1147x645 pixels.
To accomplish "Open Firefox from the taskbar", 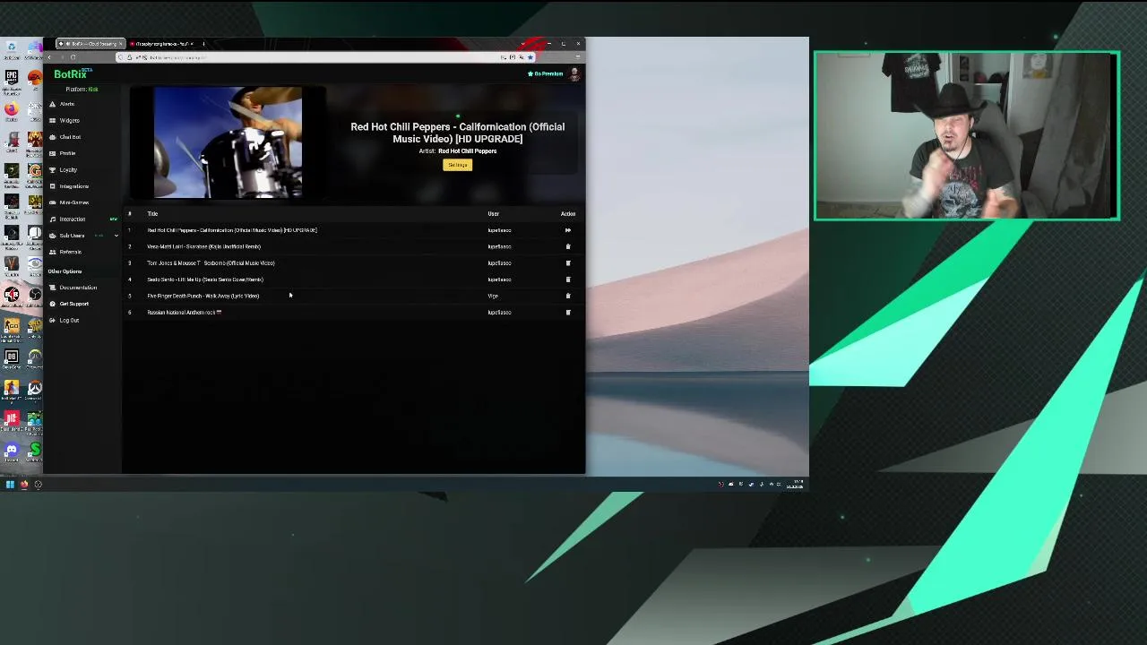I will click(24, 485).
